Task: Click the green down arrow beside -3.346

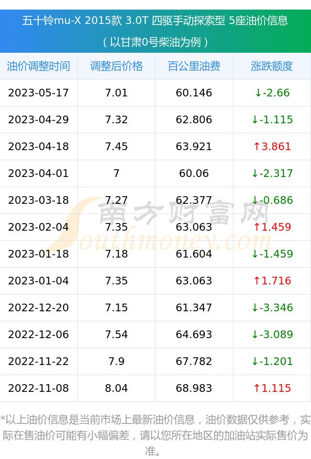Action: [x=255, y=307]
